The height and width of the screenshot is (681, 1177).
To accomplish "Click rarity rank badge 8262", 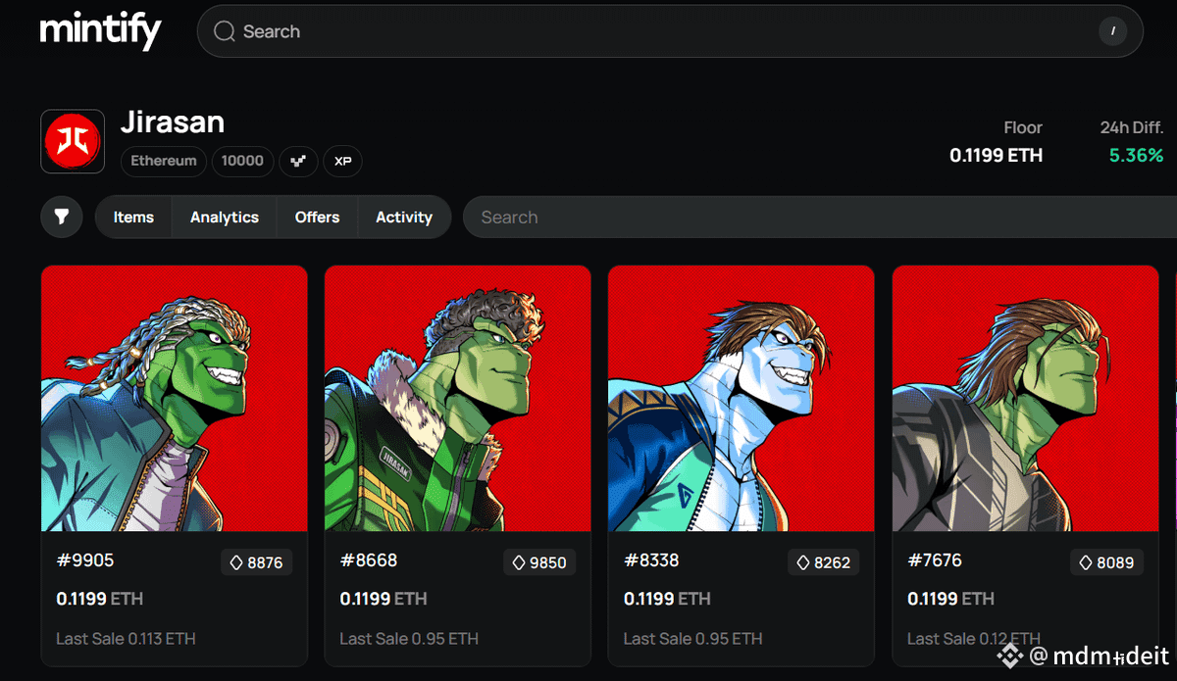I will point(823,562).
